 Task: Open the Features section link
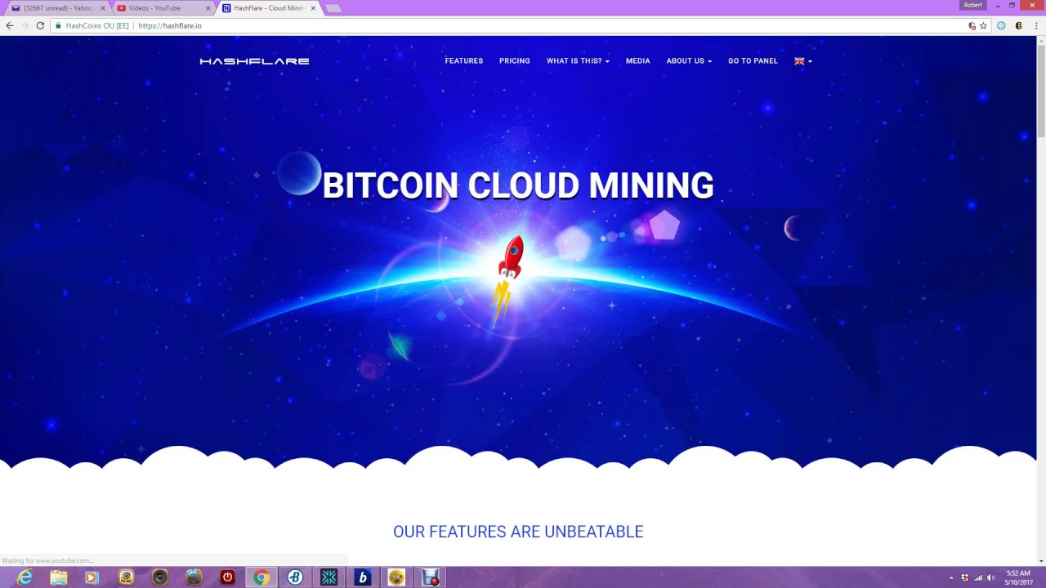(463, 61)
